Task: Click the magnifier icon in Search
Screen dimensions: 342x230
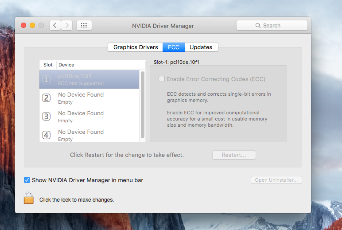Action: pos(258,26)
